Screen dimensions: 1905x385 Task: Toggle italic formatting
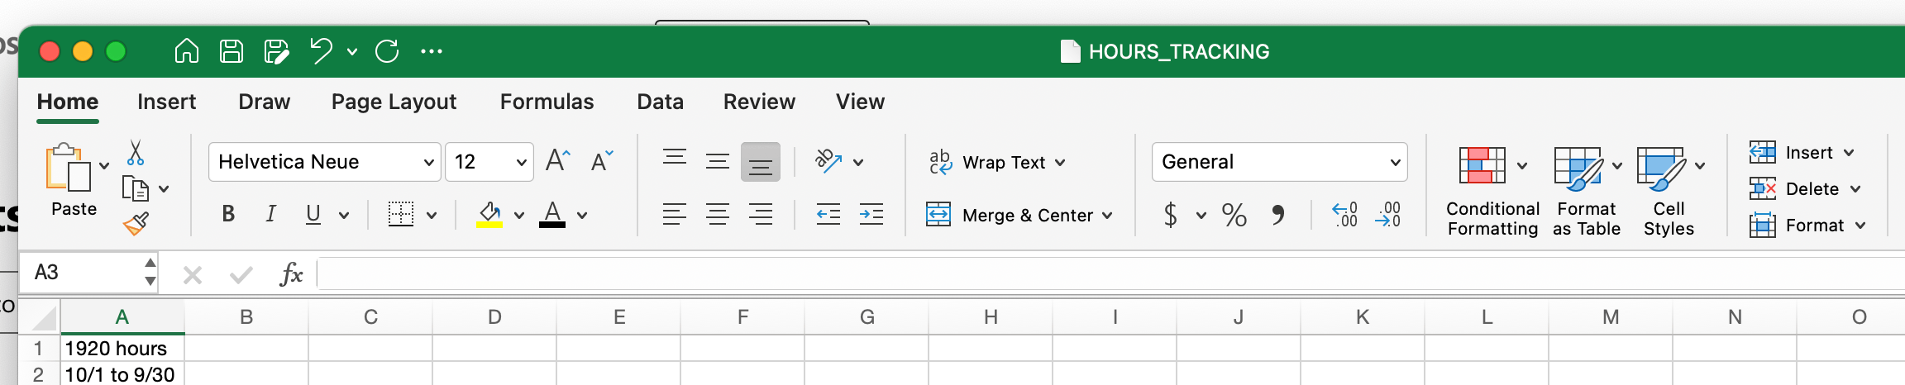click(x=270, y=215)
